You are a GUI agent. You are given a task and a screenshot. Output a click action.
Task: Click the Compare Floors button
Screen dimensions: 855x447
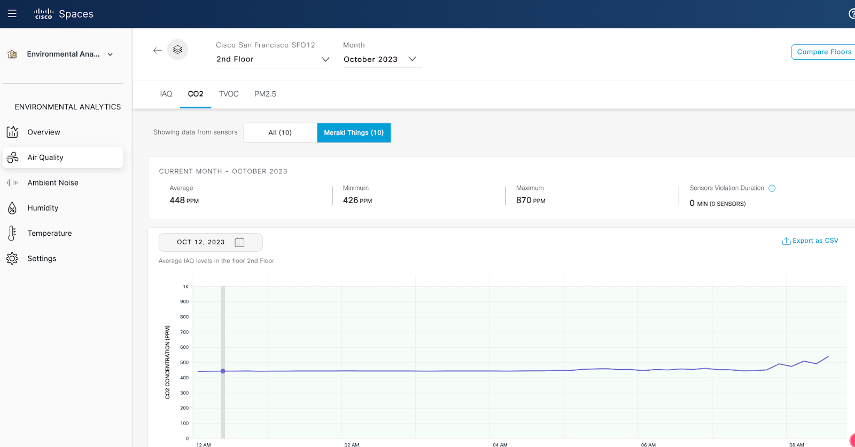coord(823,52)
